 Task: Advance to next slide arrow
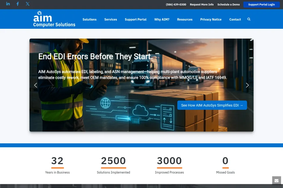click(x=247, y=85)
